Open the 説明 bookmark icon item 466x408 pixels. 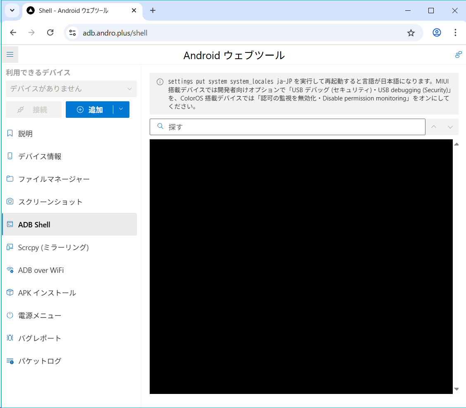tap(25, 134)
